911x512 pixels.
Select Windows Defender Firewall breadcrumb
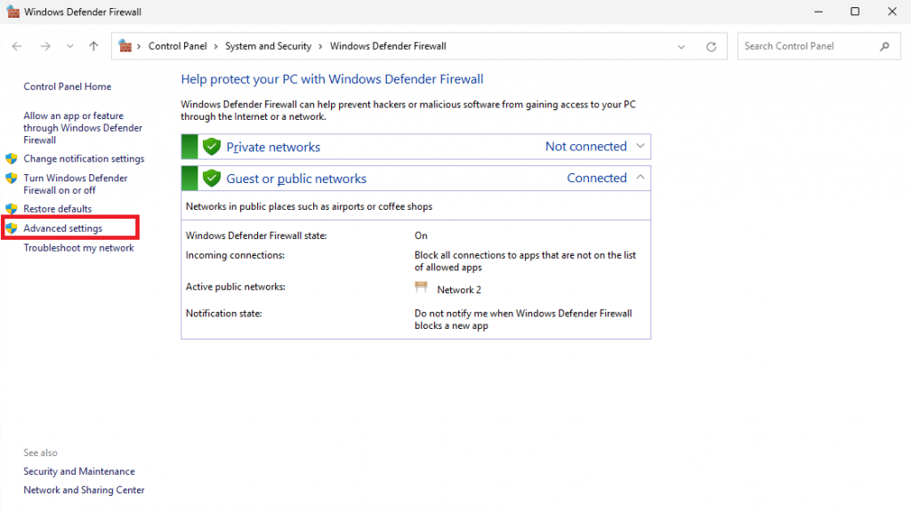(388, 46)
